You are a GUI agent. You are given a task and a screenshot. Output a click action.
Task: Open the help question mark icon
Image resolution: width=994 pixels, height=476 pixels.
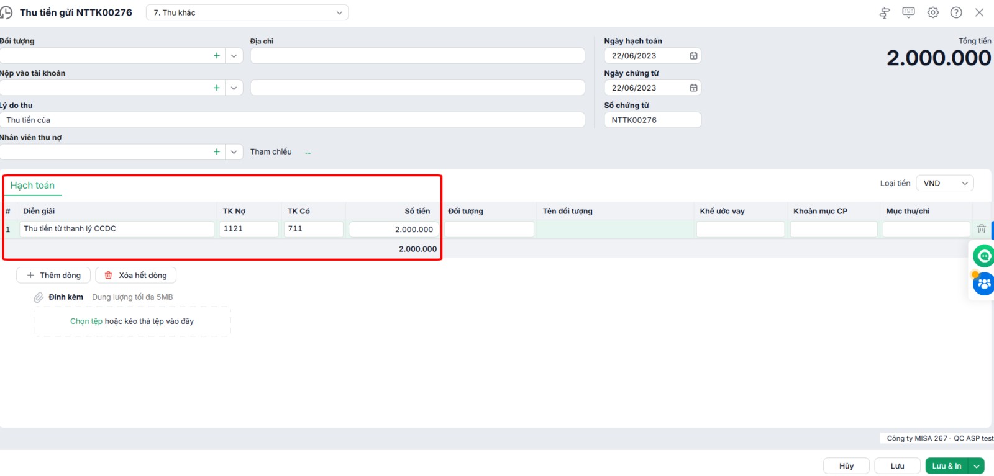tap(957, 12)
